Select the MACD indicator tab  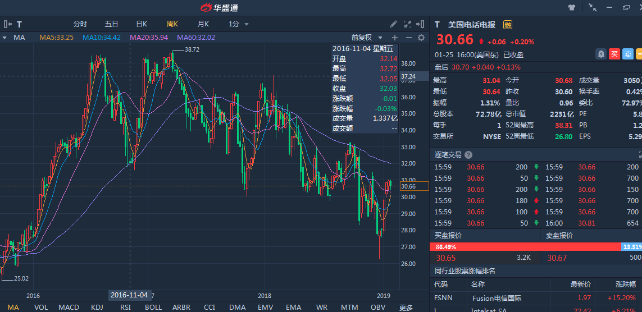pyautogui.click(x=69, y=307)
